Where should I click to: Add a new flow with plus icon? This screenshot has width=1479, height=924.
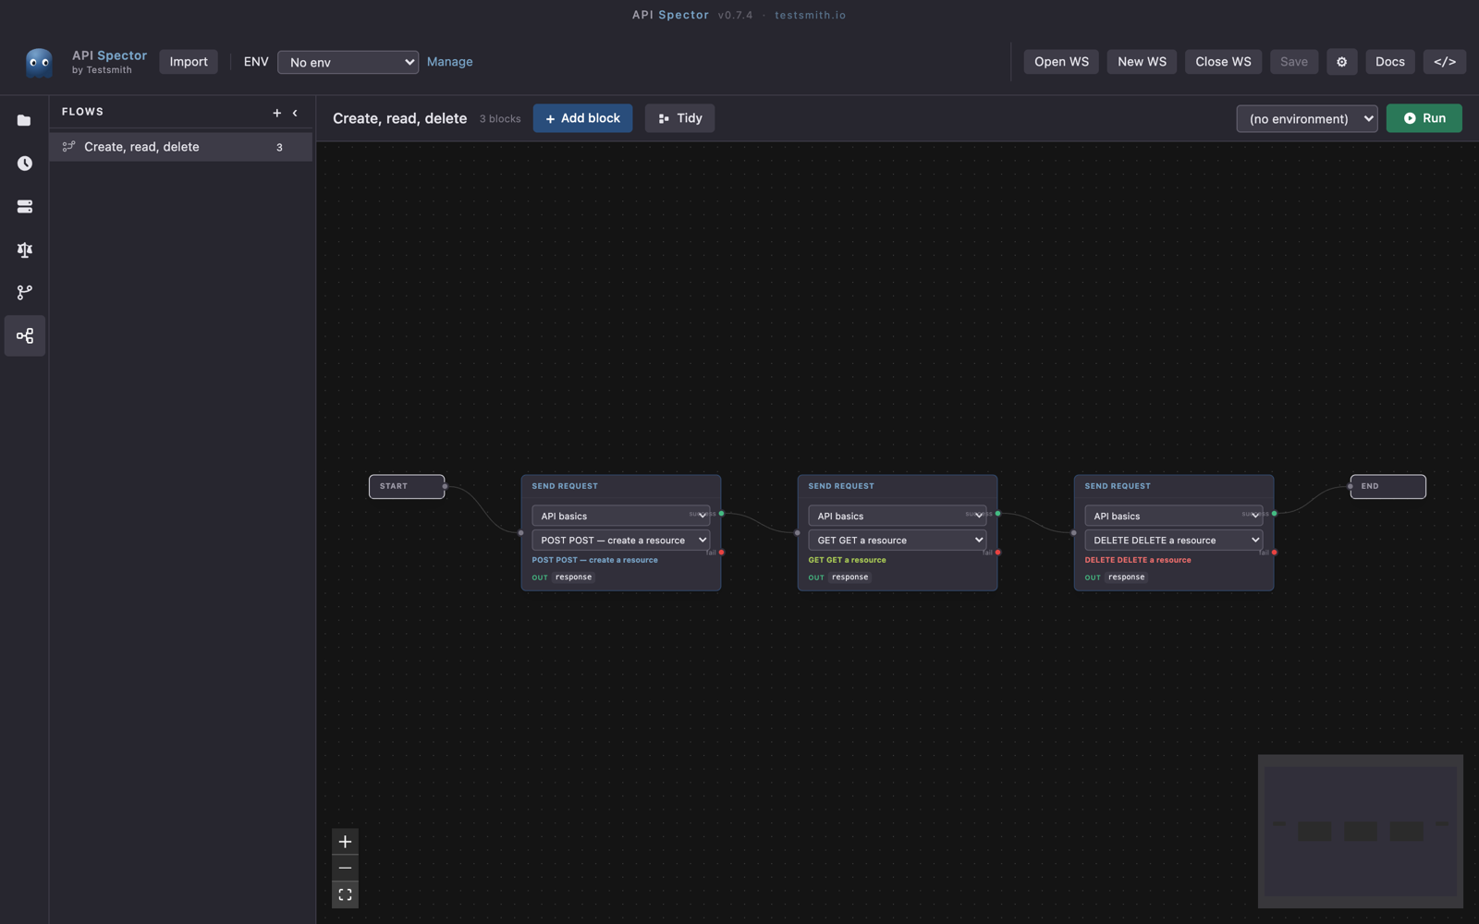[x=276, y=113]
